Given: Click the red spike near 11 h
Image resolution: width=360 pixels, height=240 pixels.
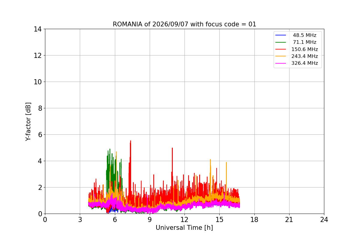Looking at the screenshot, I should pyautogui.click(x=172, y=149).
